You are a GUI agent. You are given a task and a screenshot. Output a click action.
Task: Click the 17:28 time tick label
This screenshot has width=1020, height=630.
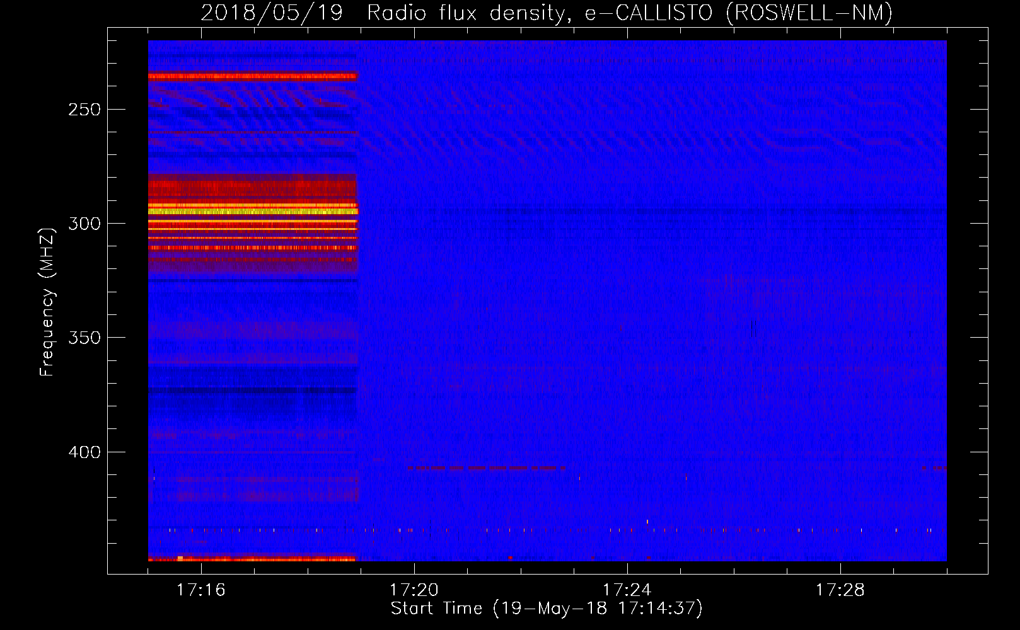[840, 590]
